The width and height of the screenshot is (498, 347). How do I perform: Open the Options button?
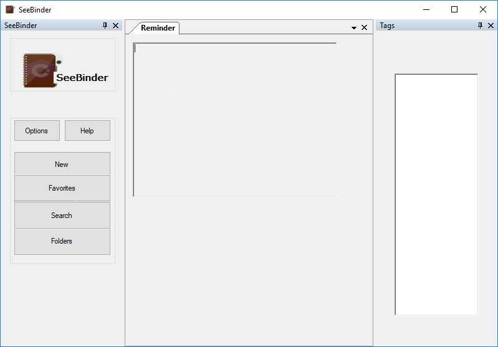click(x=37, y=130)
